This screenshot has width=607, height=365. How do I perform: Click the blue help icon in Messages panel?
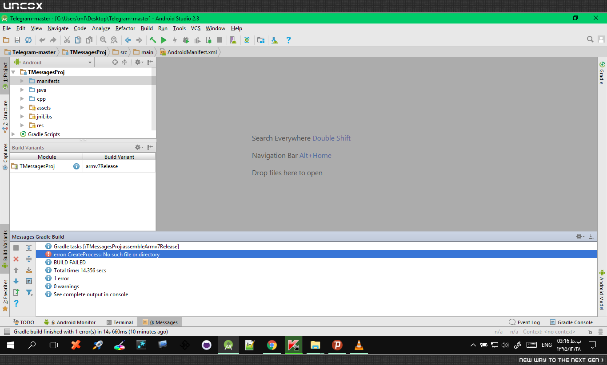click(x=16, y=303)
